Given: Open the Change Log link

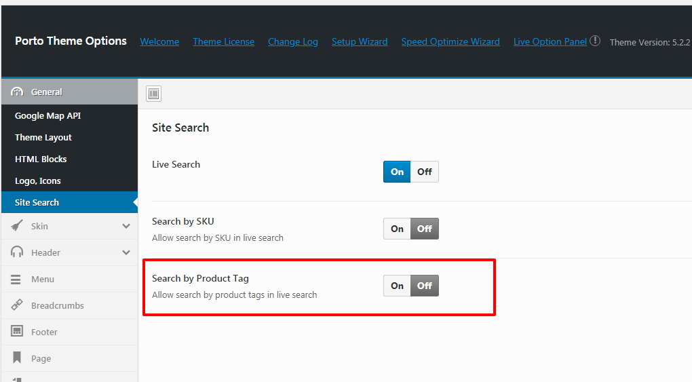Looking at the screenshot, I should tap(292, 41).
